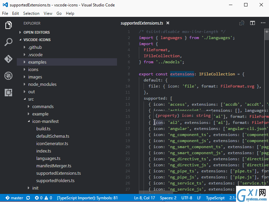Open the Extensions view icon
Screen dimensions: 269x202
point(8,93)
